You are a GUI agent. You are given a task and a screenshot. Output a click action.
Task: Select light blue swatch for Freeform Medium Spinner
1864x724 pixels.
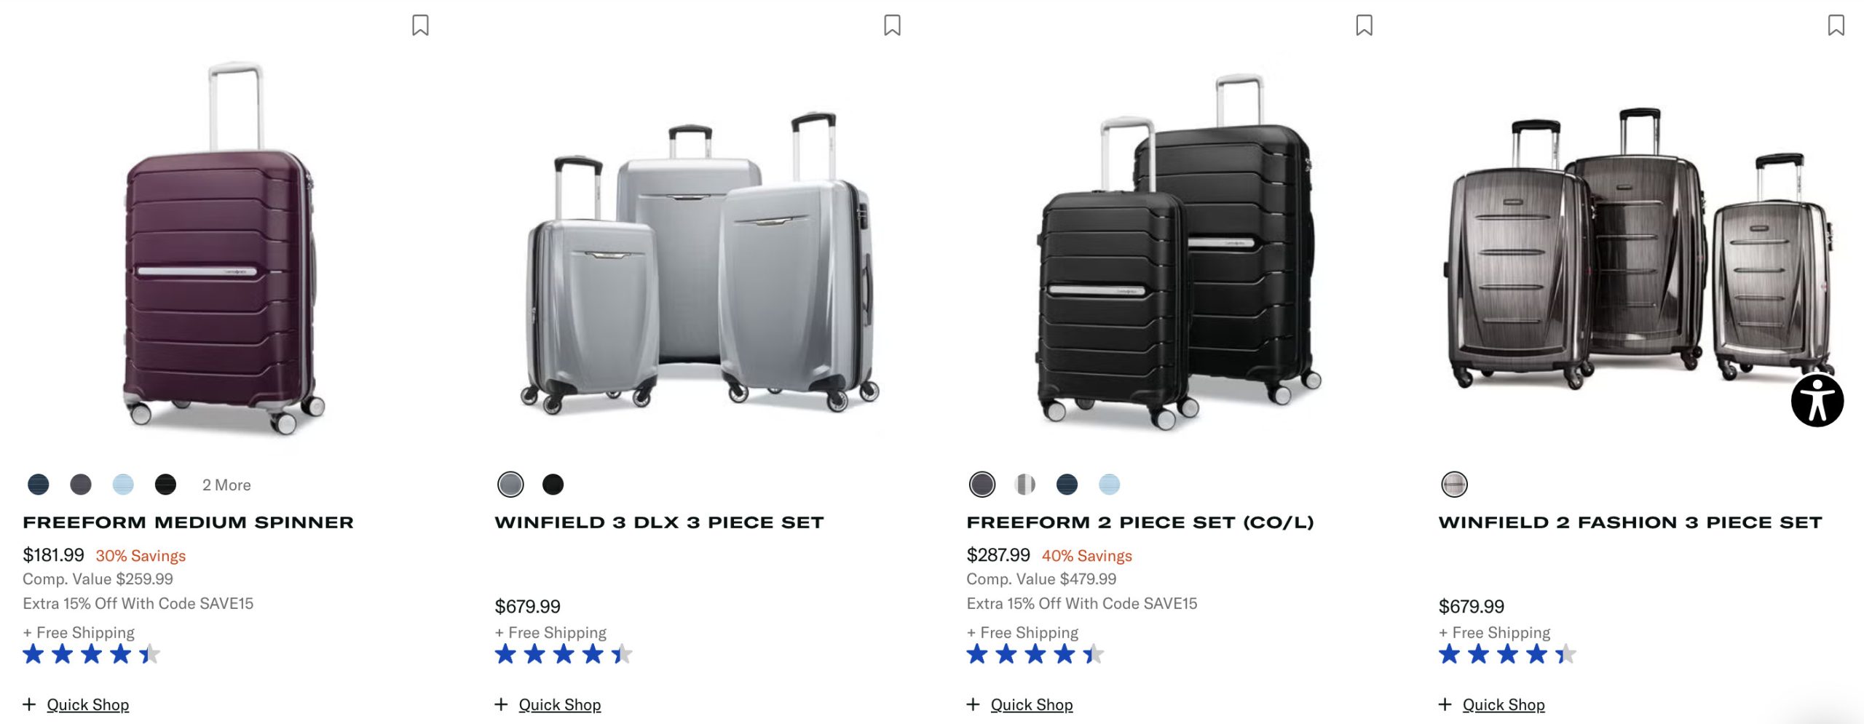point(123,485)
